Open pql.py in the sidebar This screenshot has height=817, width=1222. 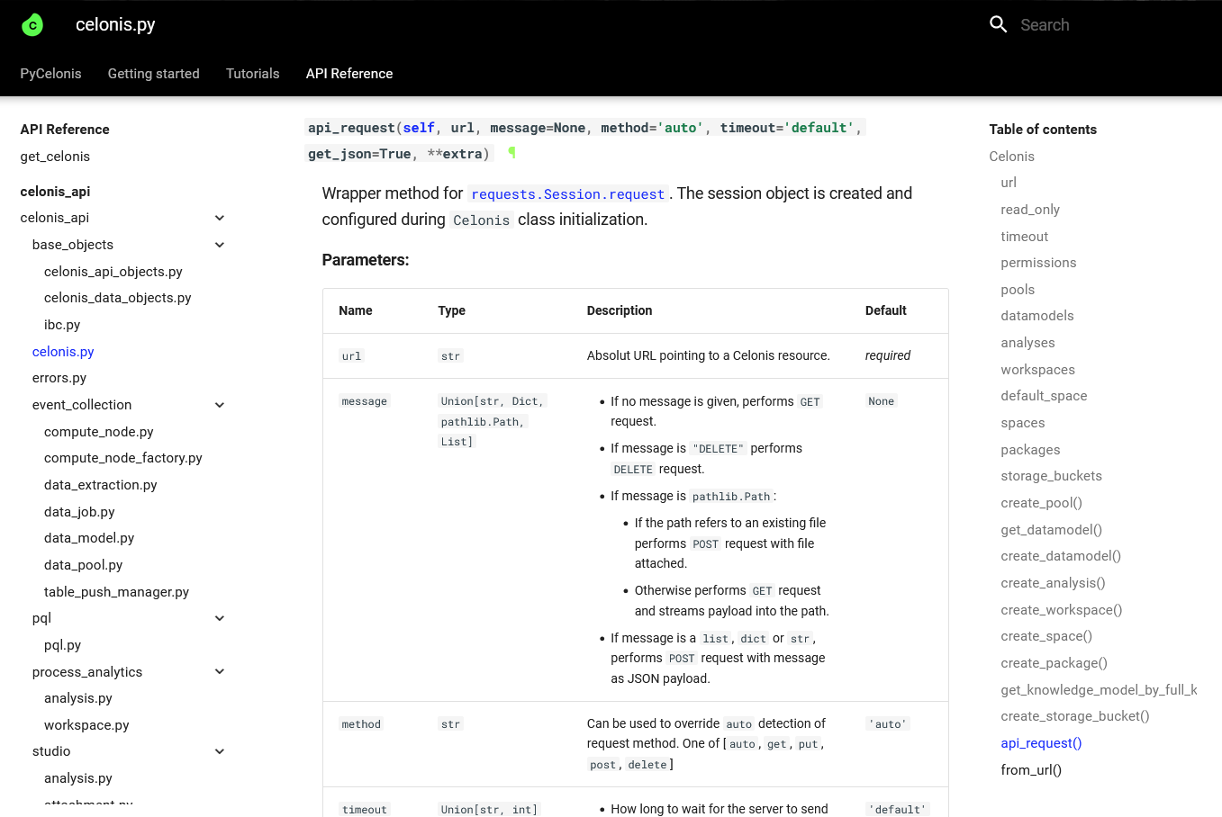tap(63, 645)
